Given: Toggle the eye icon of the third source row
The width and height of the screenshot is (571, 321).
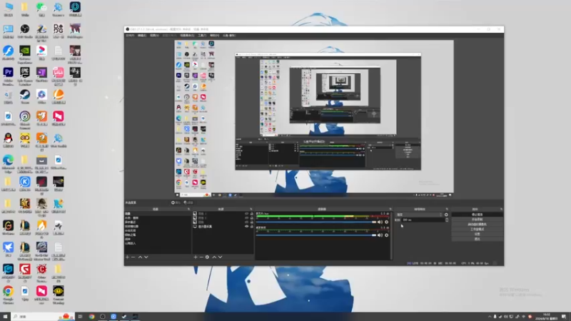Looking at the screenshot, I should (x=246, y=222).
